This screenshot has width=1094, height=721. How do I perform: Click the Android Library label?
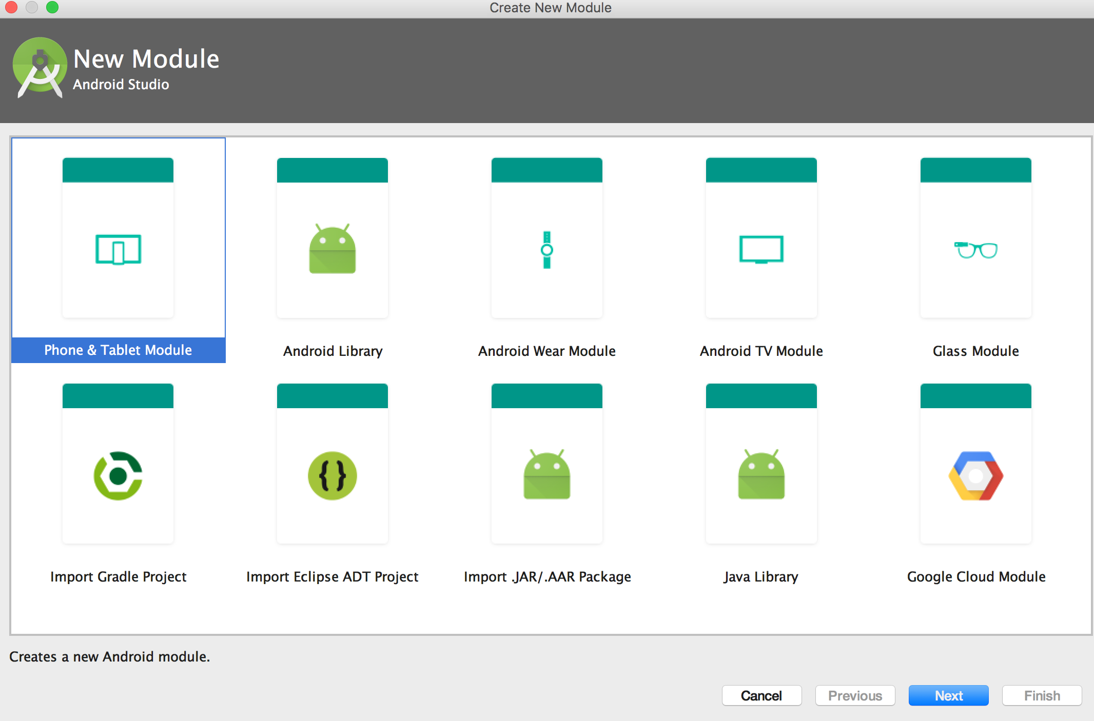333,351
